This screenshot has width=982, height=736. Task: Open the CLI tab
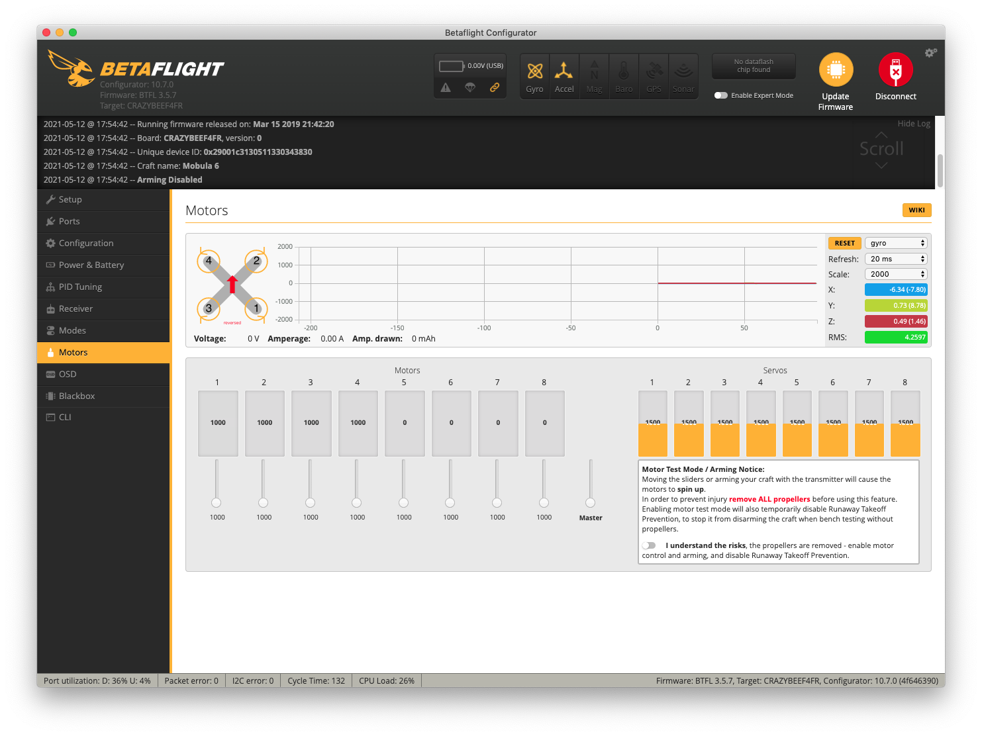pyautogui.click(x=103, y=417)
